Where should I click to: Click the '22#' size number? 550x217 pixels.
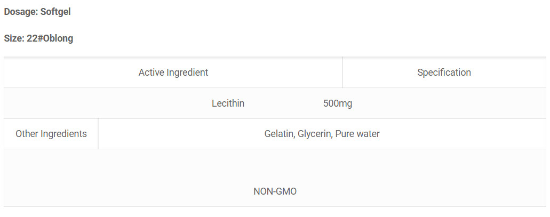pyautogui.click(x=35, y=38)
